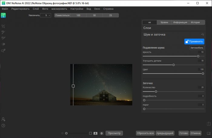The image size is (212, 138).
Task: Select the faded brush tool above the magnifier
Action: (4, 44)
